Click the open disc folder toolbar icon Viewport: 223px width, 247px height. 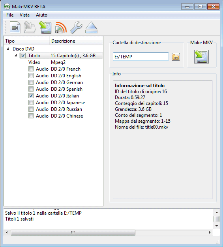pos(30,28)
